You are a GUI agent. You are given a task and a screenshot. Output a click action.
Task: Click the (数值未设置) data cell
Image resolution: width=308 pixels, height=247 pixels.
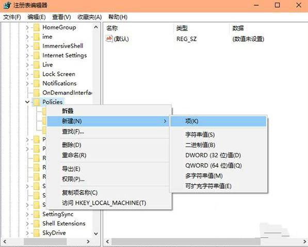coord(248,39)
